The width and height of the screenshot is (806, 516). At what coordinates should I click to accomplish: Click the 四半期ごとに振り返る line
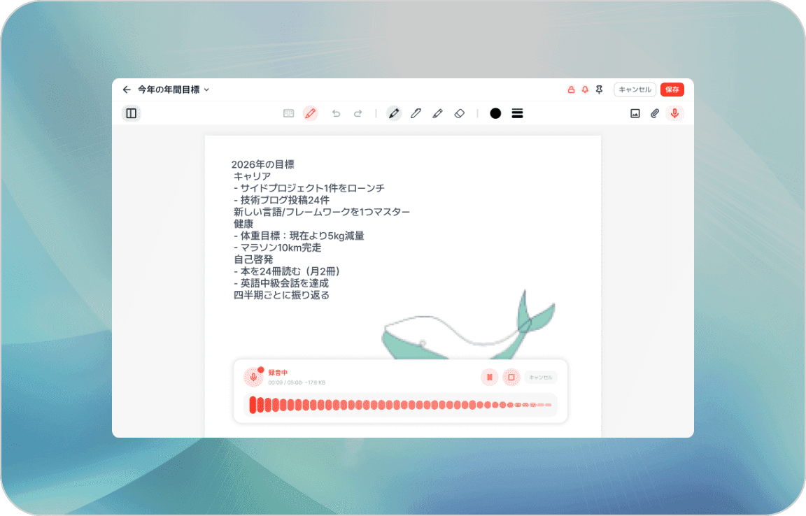point(281,295)
